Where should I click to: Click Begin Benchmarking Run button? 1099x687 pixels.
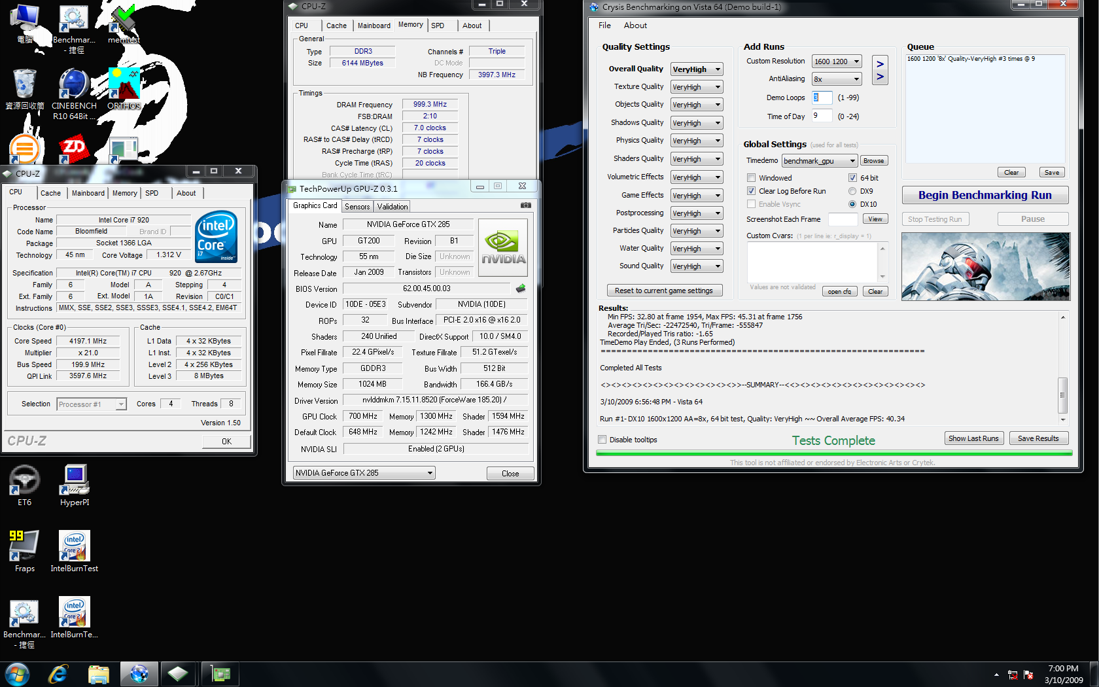click(985, 195)
